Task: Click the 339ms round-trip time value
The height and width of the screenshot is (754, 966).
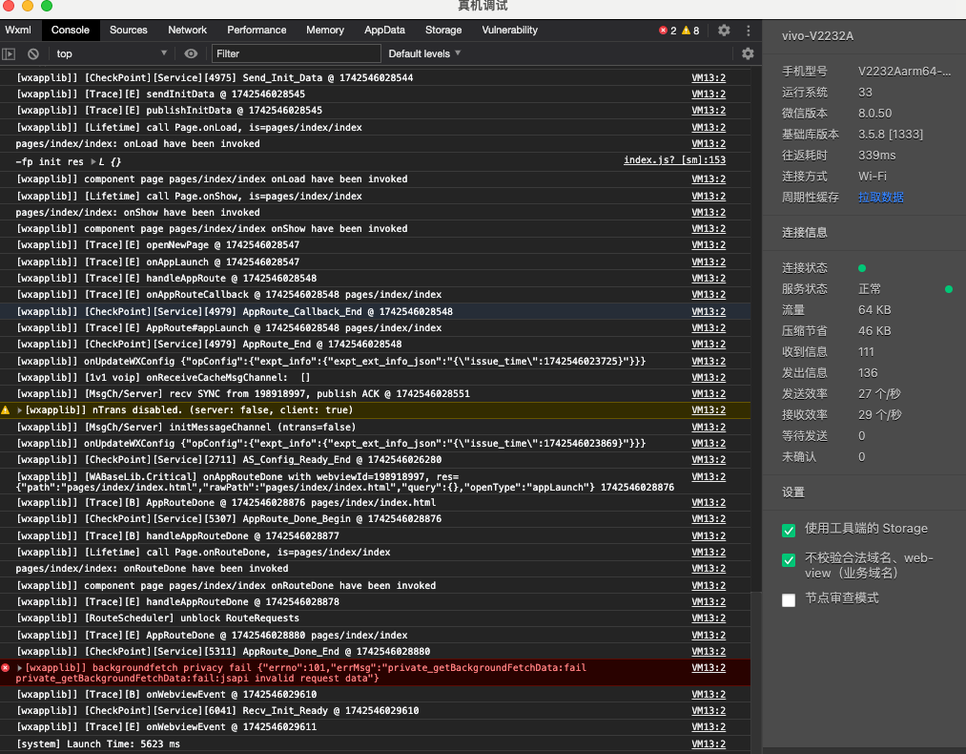Action: tap(876, 156)
